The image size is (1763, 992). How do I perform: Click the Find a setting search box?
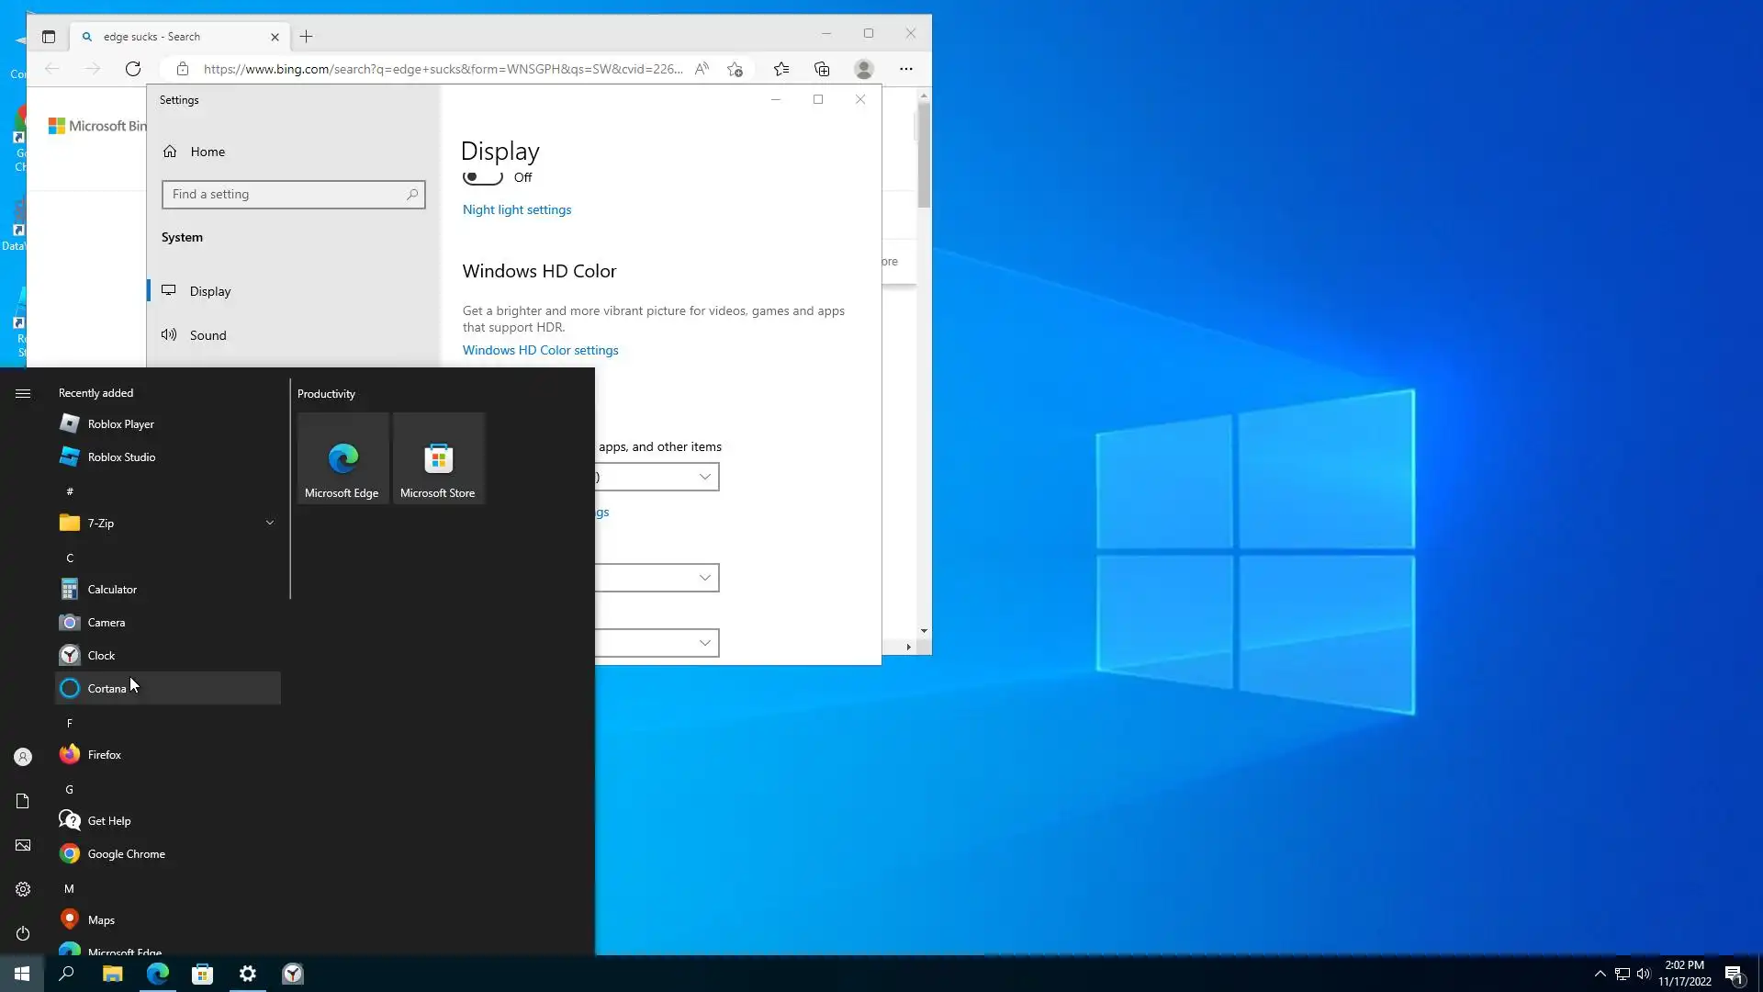tap(286, 194)
